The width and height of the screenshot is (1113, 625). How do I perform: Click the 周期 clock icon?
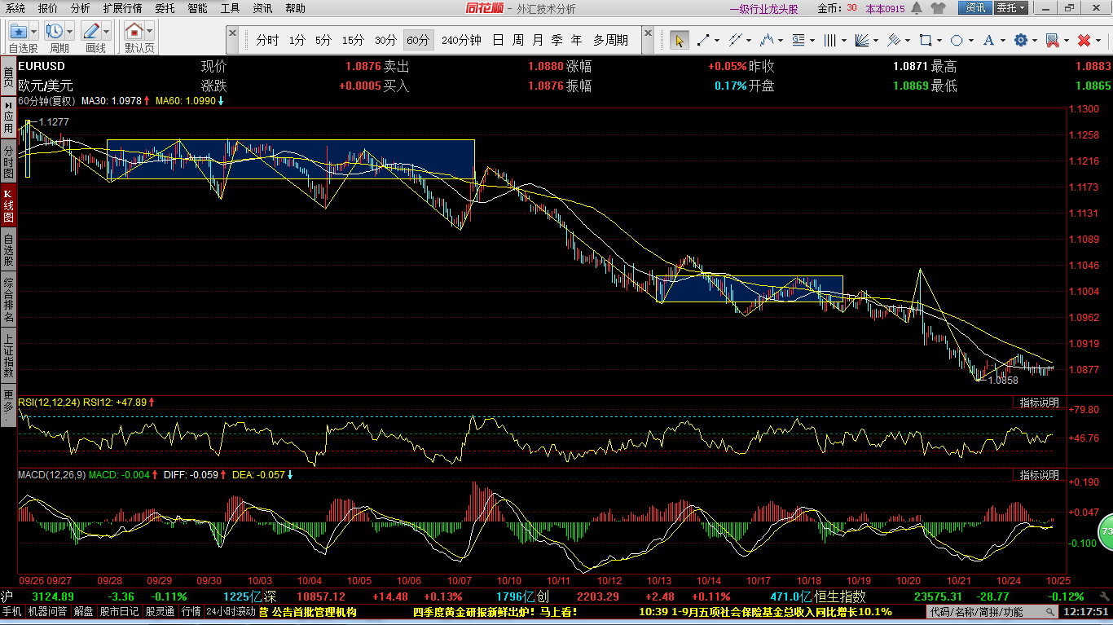click(55, 31)
